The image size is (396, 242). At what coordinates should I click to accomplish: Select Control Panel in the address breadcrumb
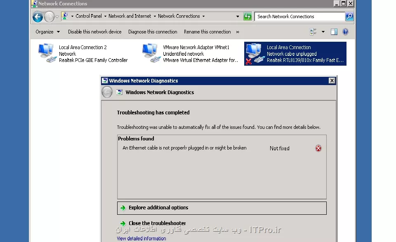coord(89,16)
